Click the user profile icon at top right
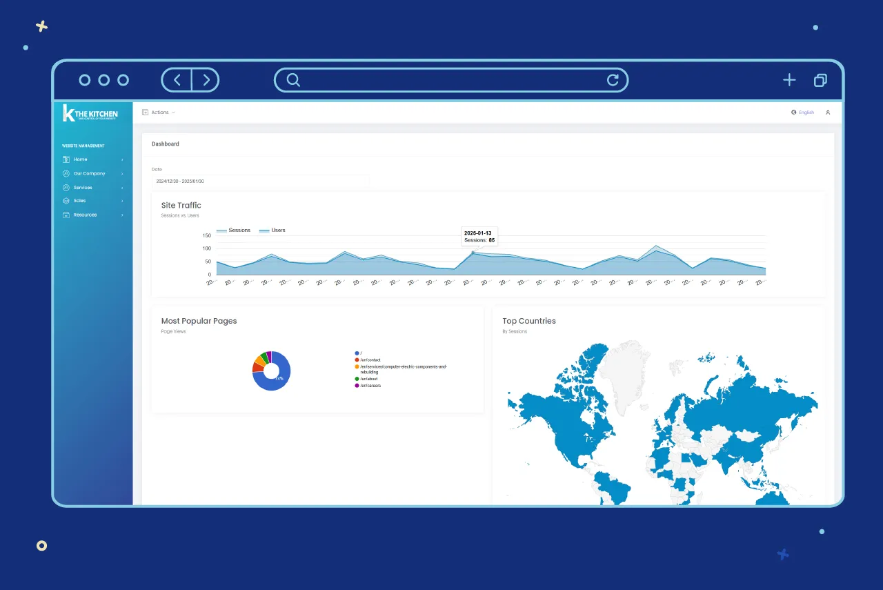Viewport: 883px width, 590px height. point(828,112)
